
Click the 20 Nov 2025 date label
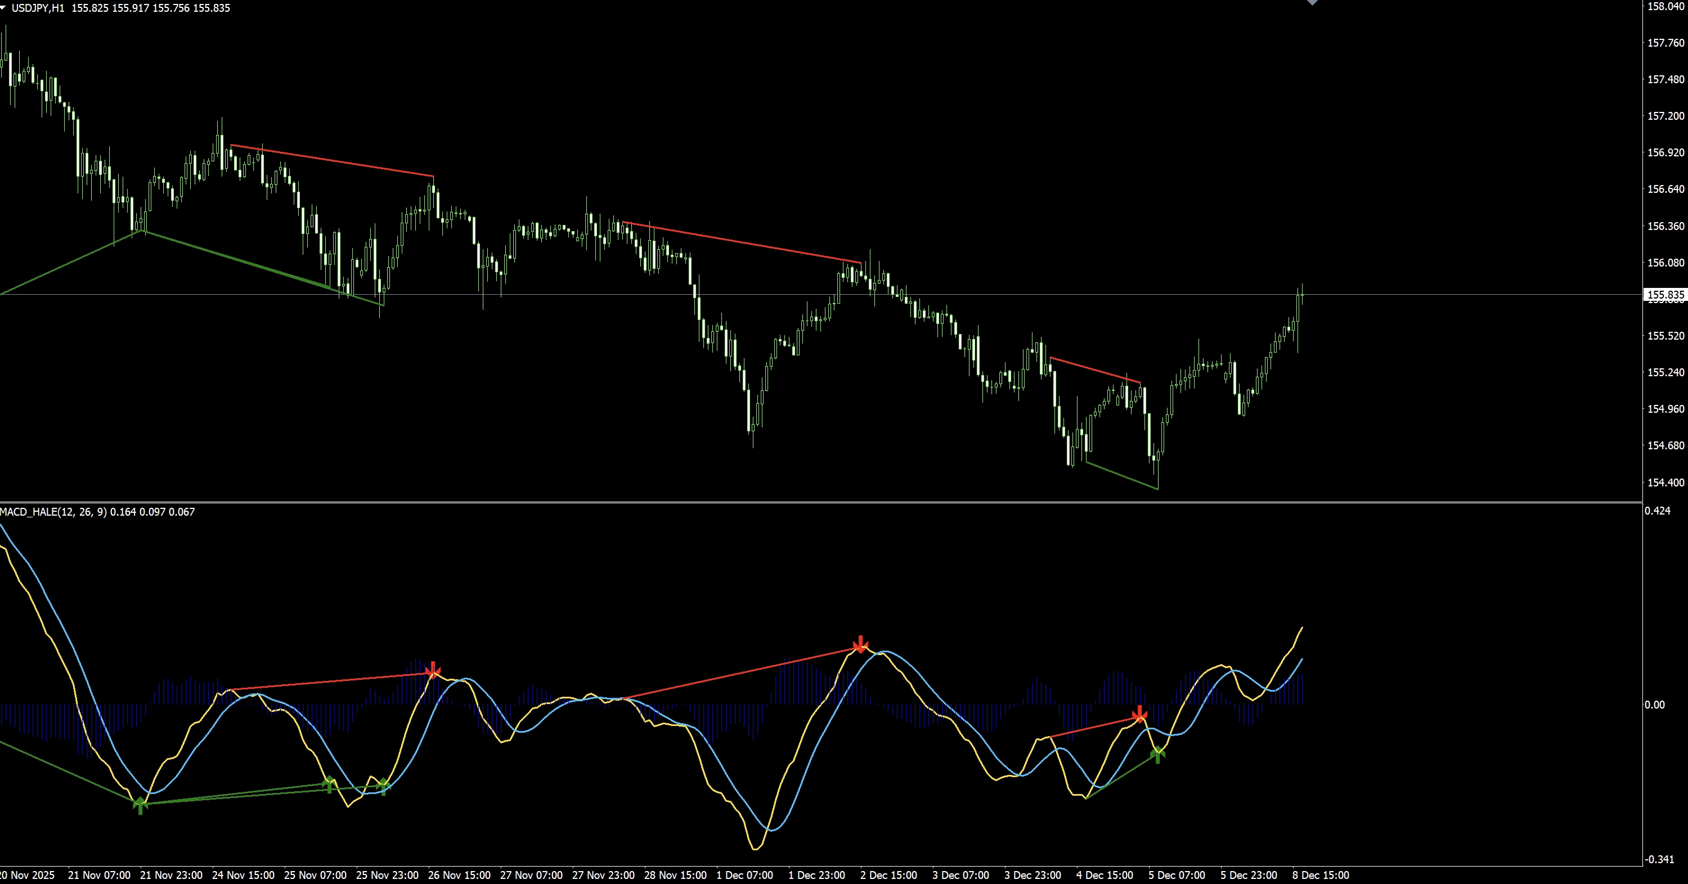point(28,875)
